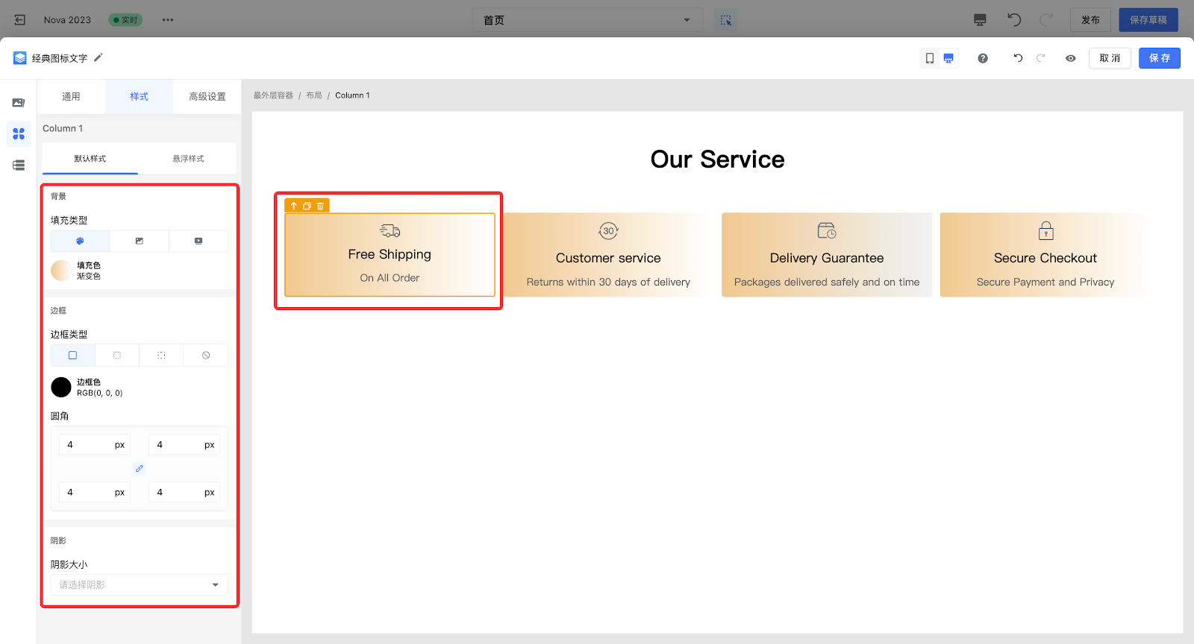This screenshot has height=644, width=1194.
Task: Select parent via up-arrow icon on block
Action: point(294,206)
